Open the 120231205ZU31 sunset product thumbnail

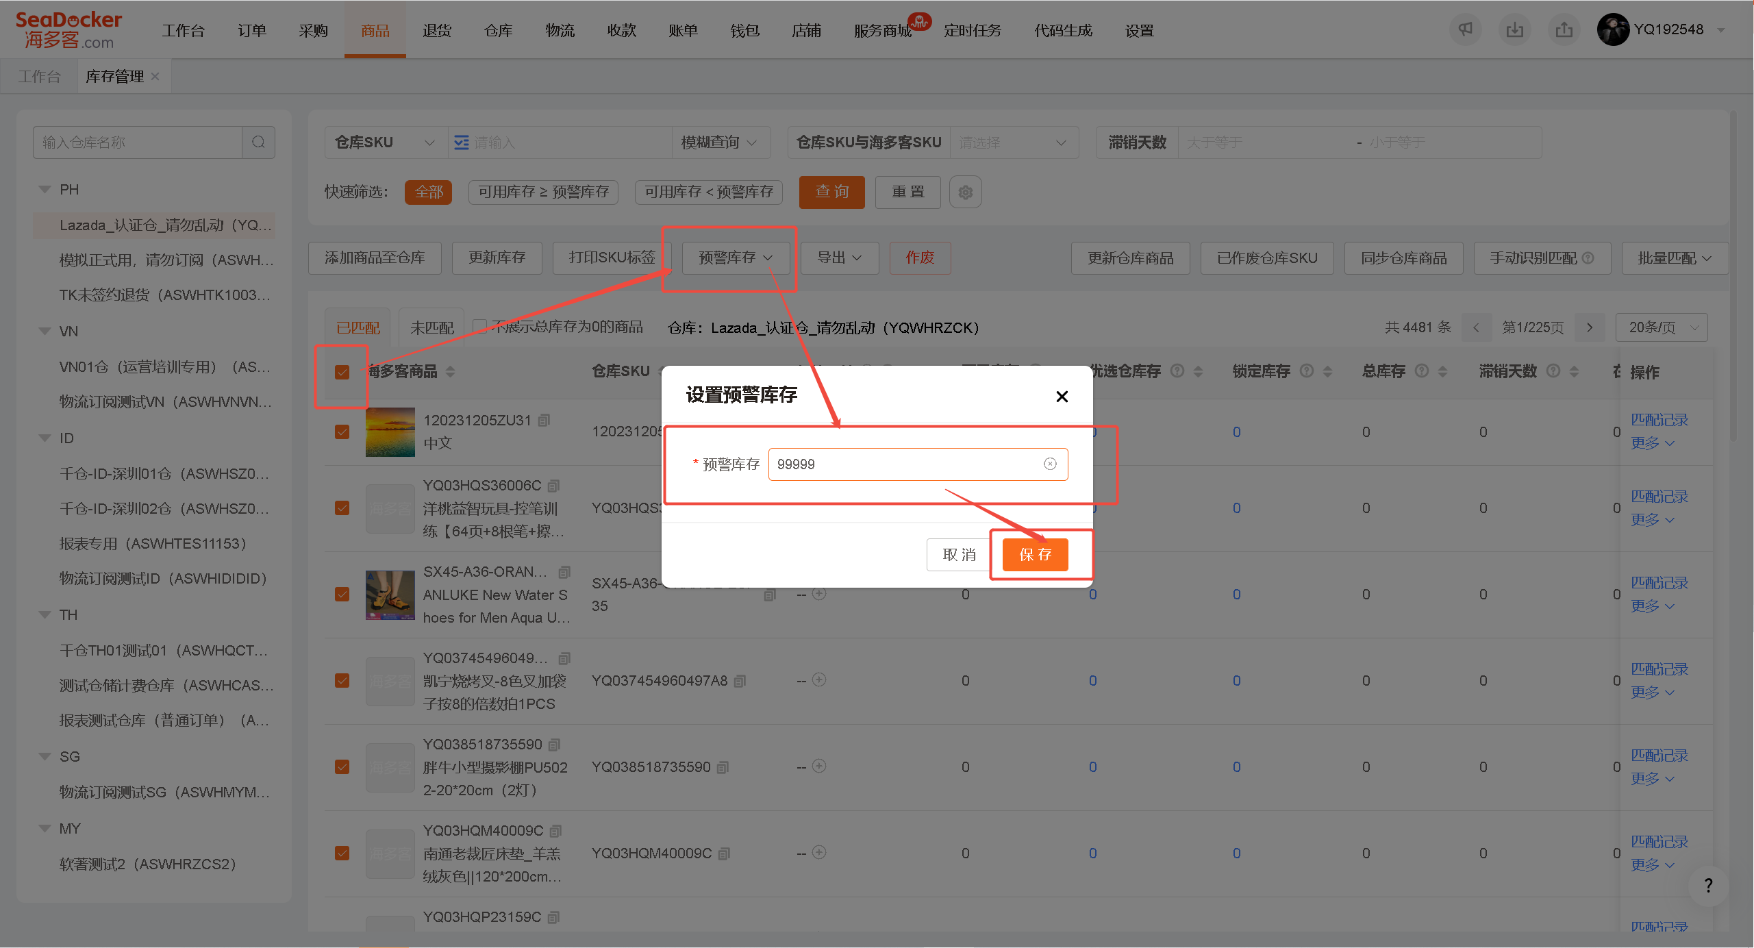tap(390, 432)
